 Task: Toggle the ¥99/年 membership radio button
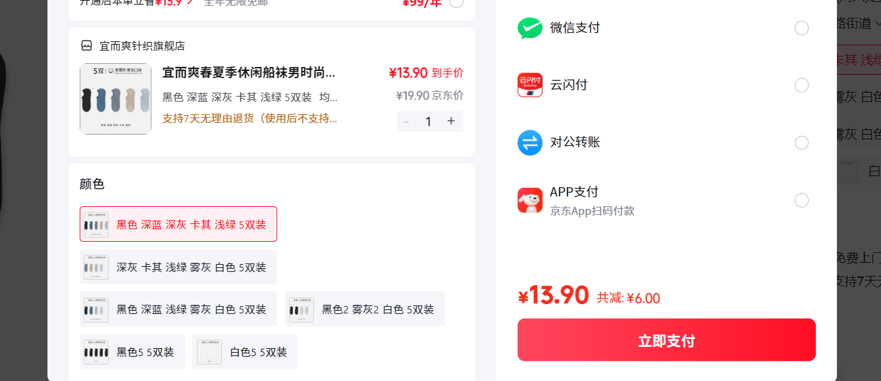[456, 3]
